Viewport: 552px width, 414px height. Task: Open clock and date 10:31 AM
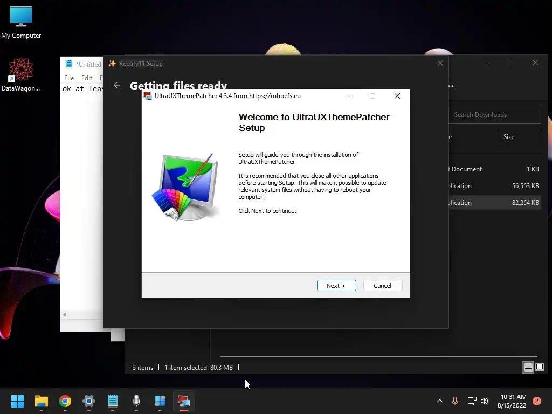512,401
